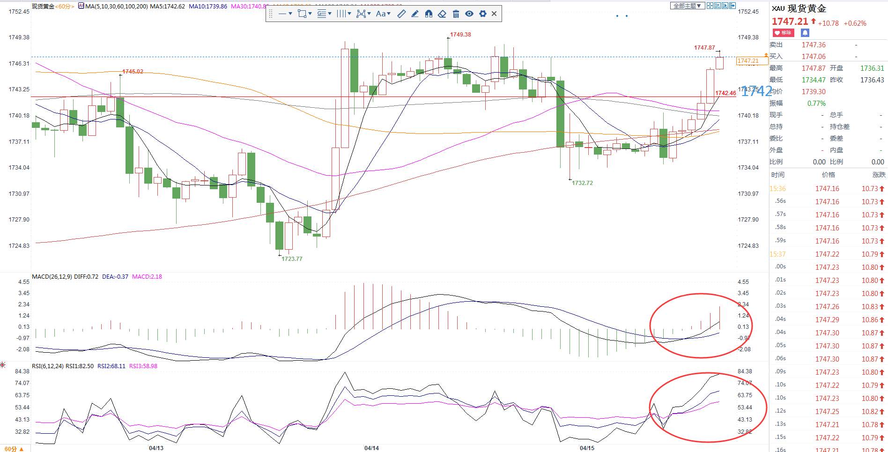Click the 振幅 value 0.77%
Screen dimensions: 888x452
pos(816,104)
